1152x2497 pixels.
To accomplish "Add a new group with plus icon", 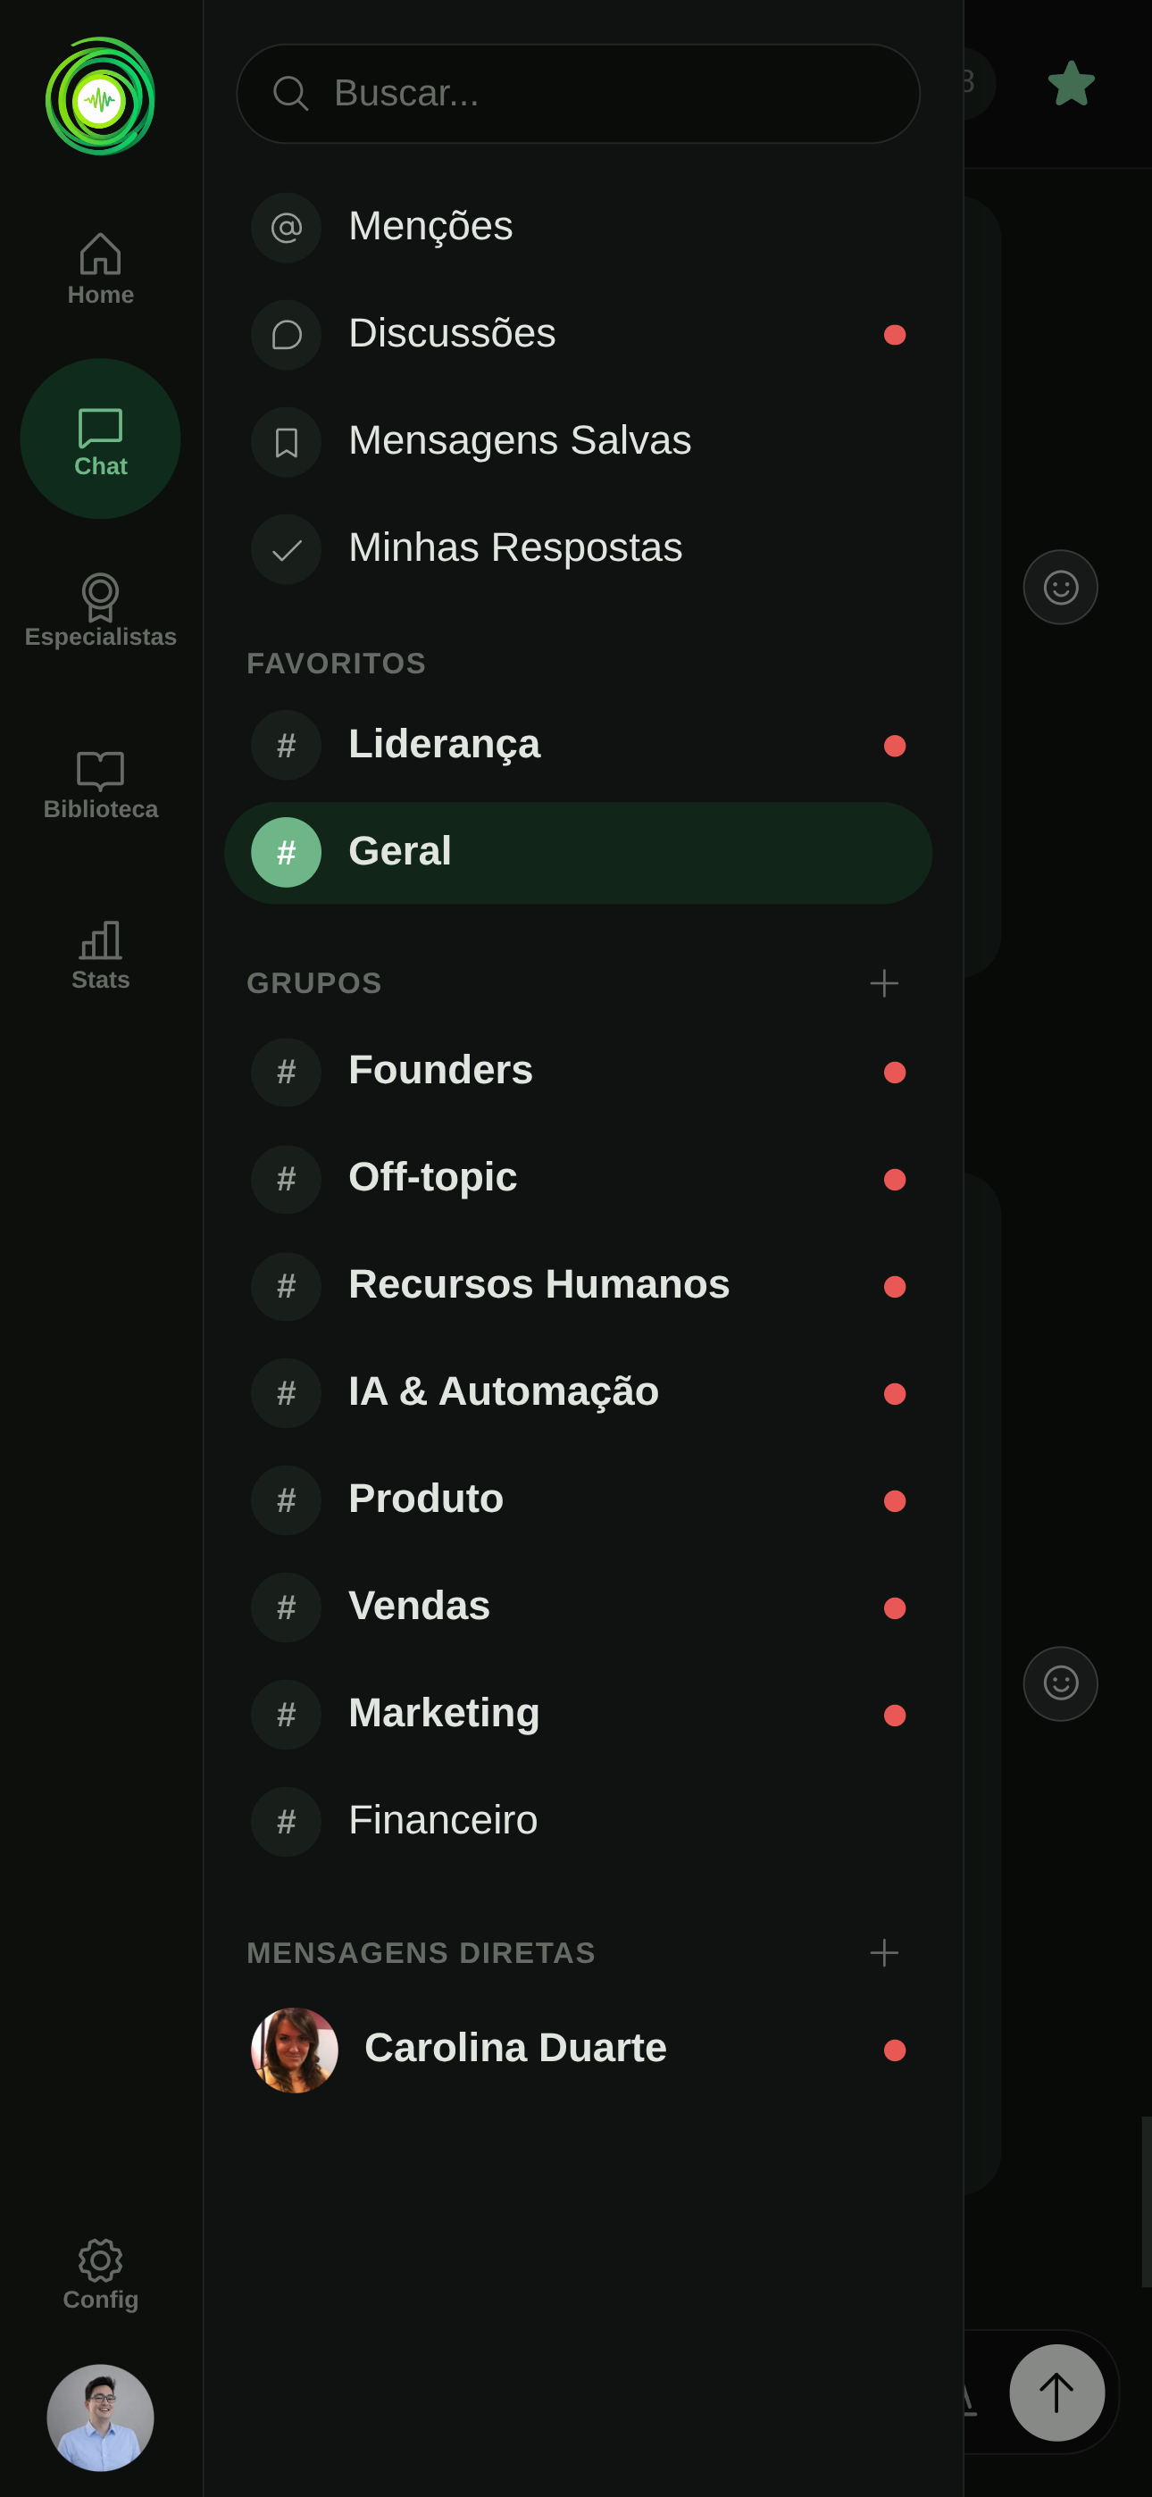I will [x=883, y=983].
